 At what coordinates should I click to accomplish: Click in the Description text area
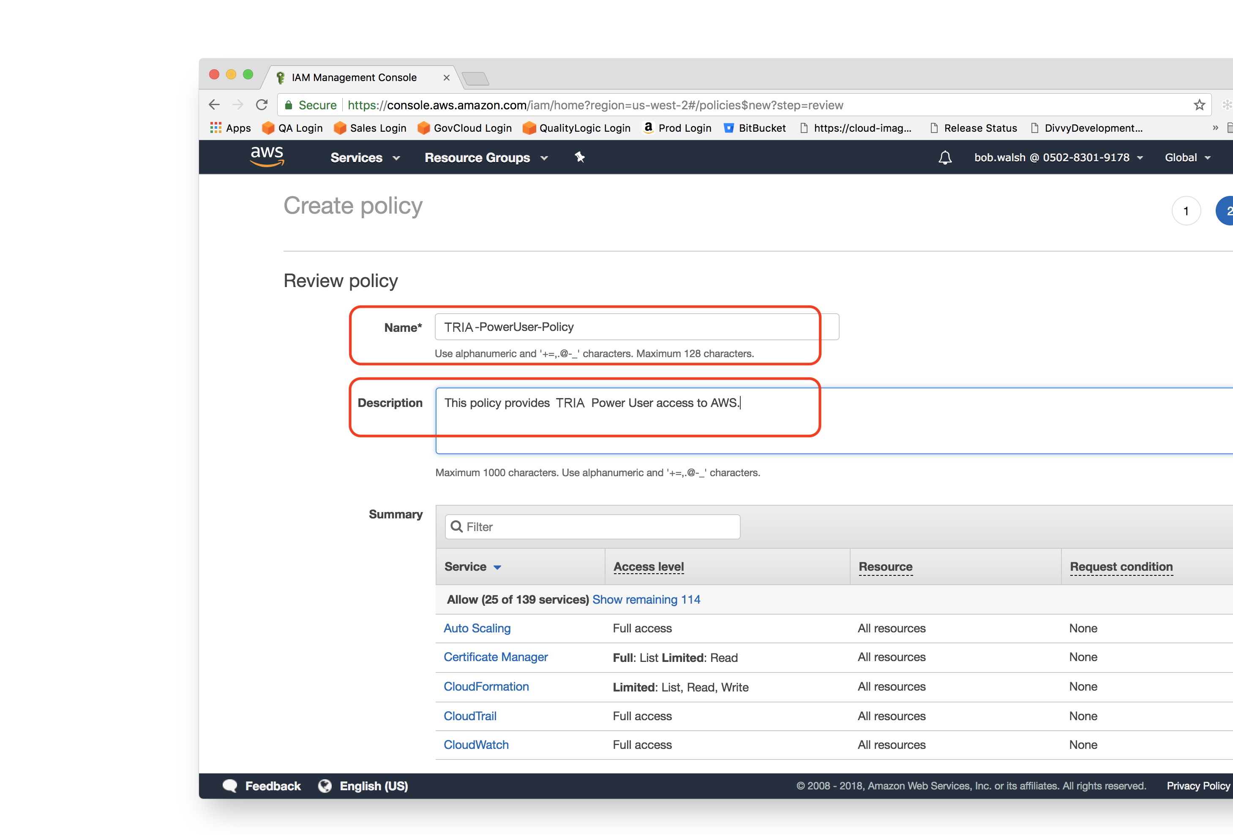coord(834,420)
